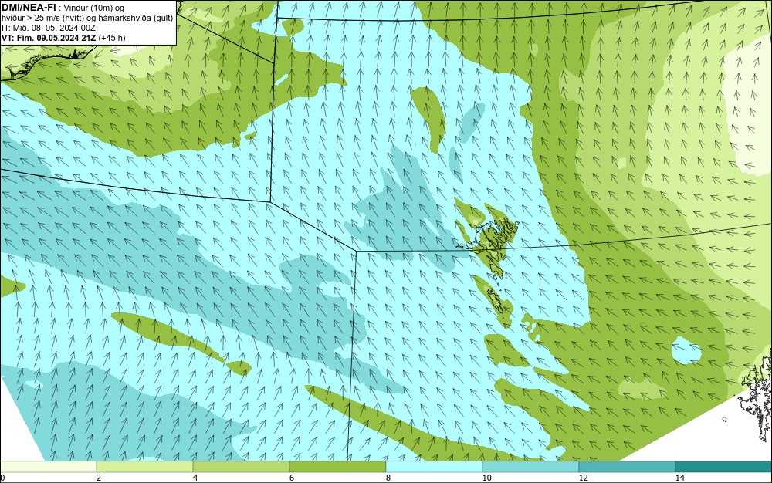Click the legend scale label 14
The width and height of the screenshot is (772, 483).
click(x=679, y=478)
